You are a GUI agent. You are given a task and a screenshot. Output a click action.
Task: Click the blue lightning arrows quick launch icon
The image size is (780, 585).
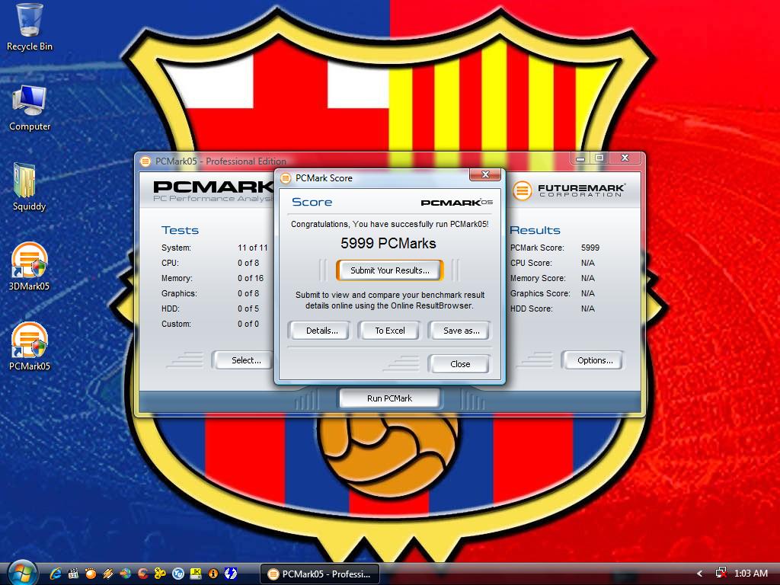(x=230, y=574)
